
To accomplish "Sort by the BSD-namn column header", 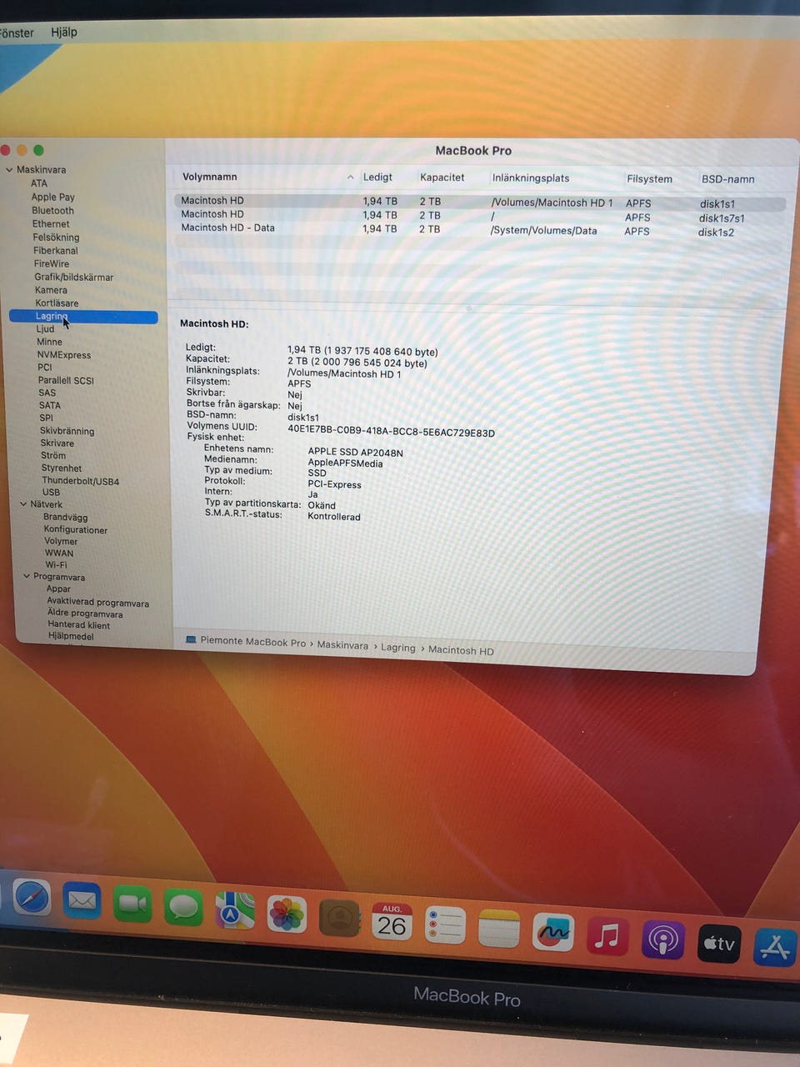I will coord(727,179).
